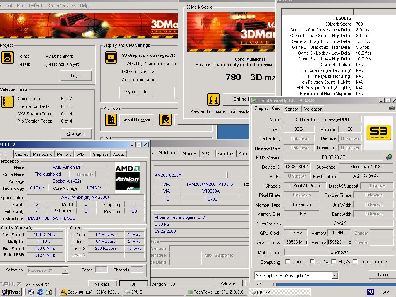Click the ResultBrowser button
Image resolution: width=396 pixels, height=297 pixels.
tap(137, 119)
